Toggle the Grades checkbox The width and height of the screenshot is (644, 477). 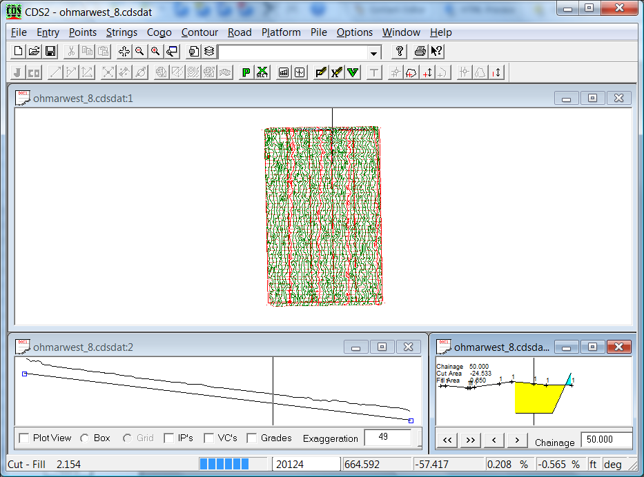click(252, 438)
